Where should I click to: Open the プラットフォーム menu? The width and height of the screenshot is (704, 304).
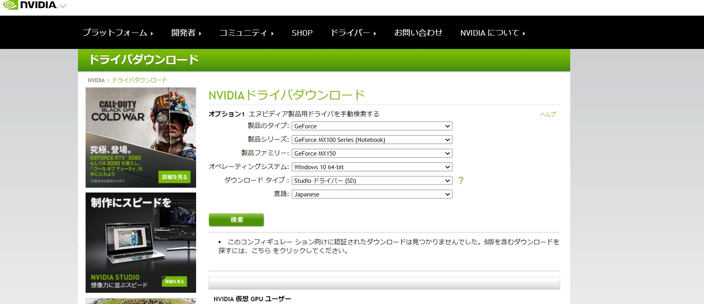(x=118, y=33)
